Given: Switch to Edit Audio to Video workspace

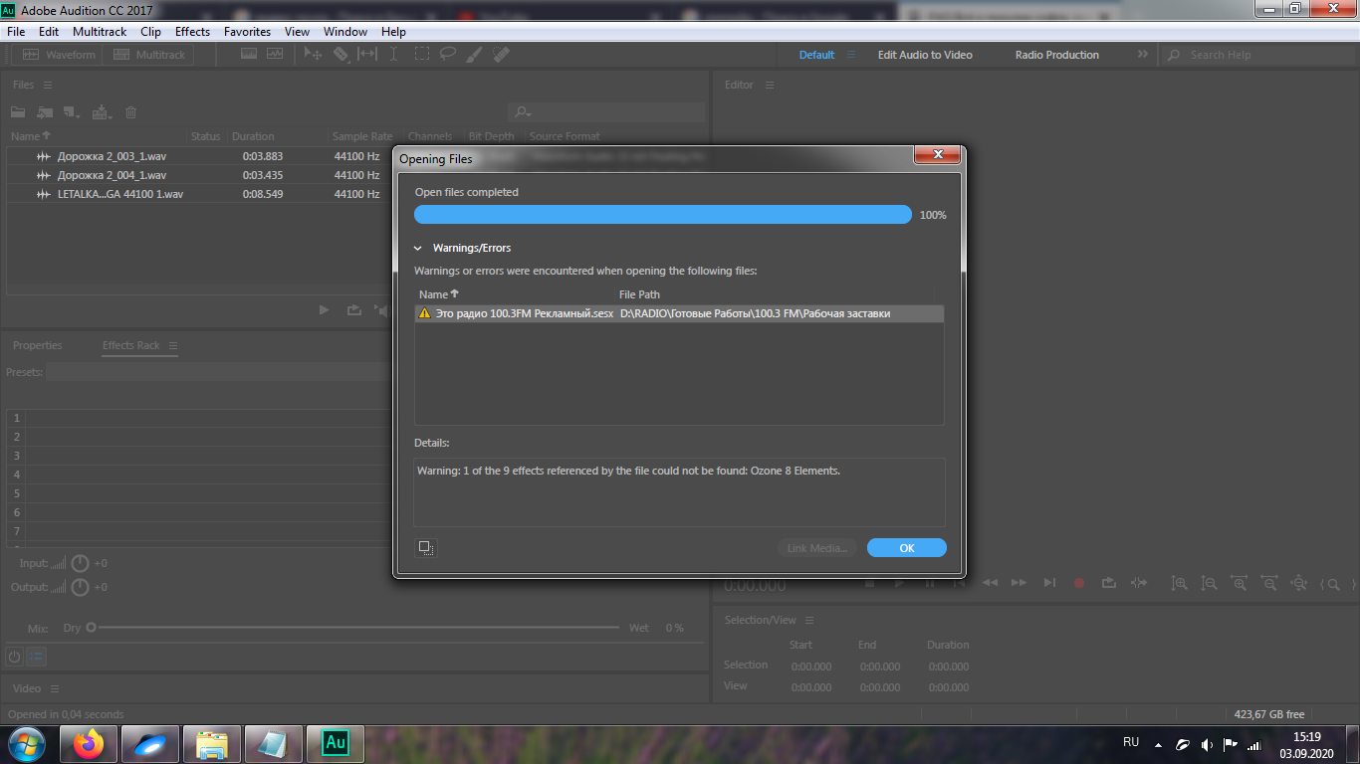Looking at the screenshot, I should [925, 56].
